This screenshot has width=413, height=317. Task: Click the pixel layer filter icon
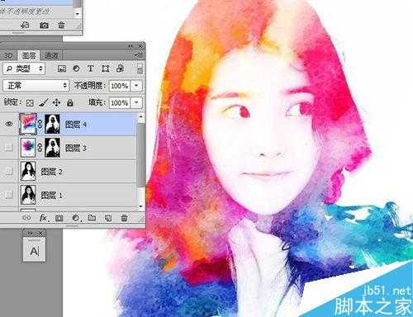(x=62, y=69)
